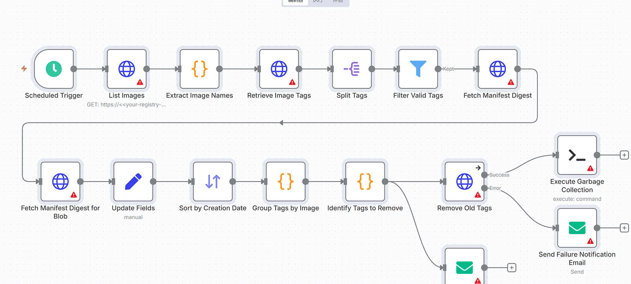Add node after Send Failure Notification Email
Image resolution: width=631 pixels, height=284 pixels.
(624, 228)
